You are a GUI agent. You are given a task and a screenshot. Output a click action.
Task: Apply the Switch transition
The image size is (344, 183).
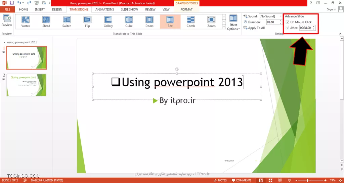coord(67,22)
